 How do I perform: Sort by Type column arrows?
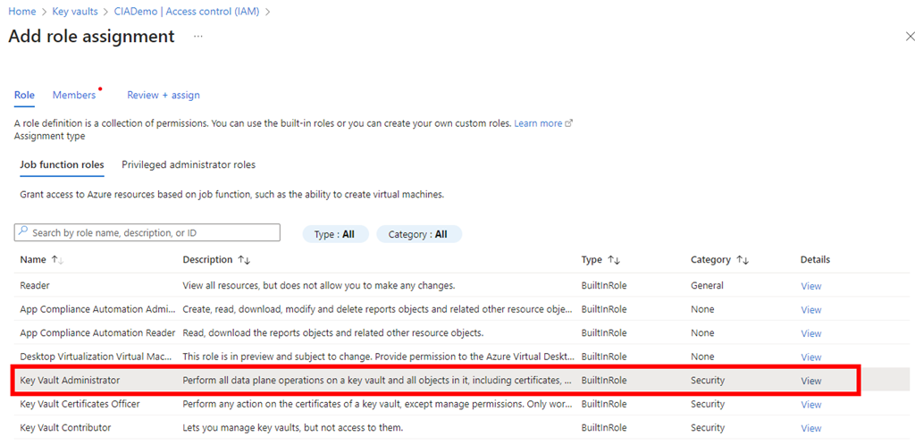coord(614,260)
